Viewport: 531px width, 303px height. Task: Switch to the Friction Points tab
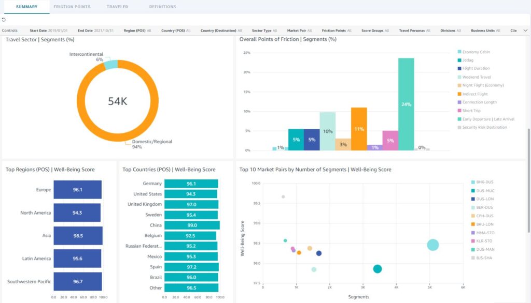72,7
